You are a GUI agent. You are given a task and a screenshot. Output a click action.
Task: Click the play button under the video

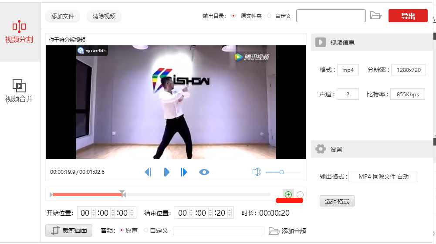click(x=166, y=172)
